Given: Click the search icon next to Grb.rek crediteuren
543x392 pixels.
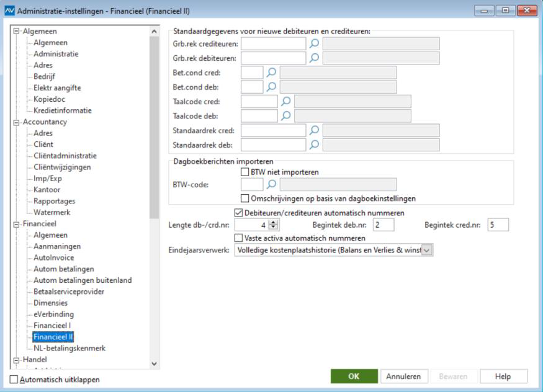Looking at the screenshot, I should (315, 43).
